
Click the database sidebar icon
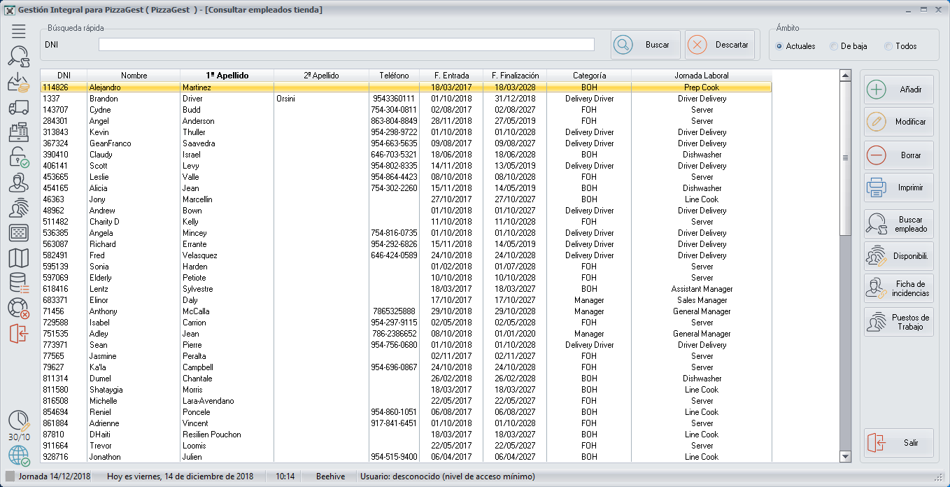pos(18,283)
